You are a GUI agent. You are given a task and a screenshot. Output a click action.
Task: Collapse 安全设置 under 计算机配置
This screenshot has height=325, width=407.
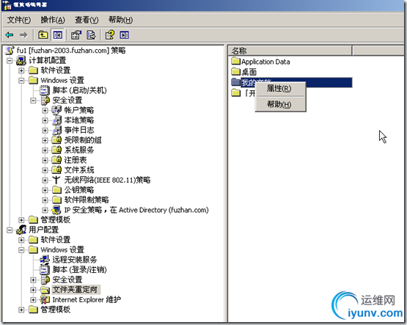pyautogui.click(x=33, y=101)
